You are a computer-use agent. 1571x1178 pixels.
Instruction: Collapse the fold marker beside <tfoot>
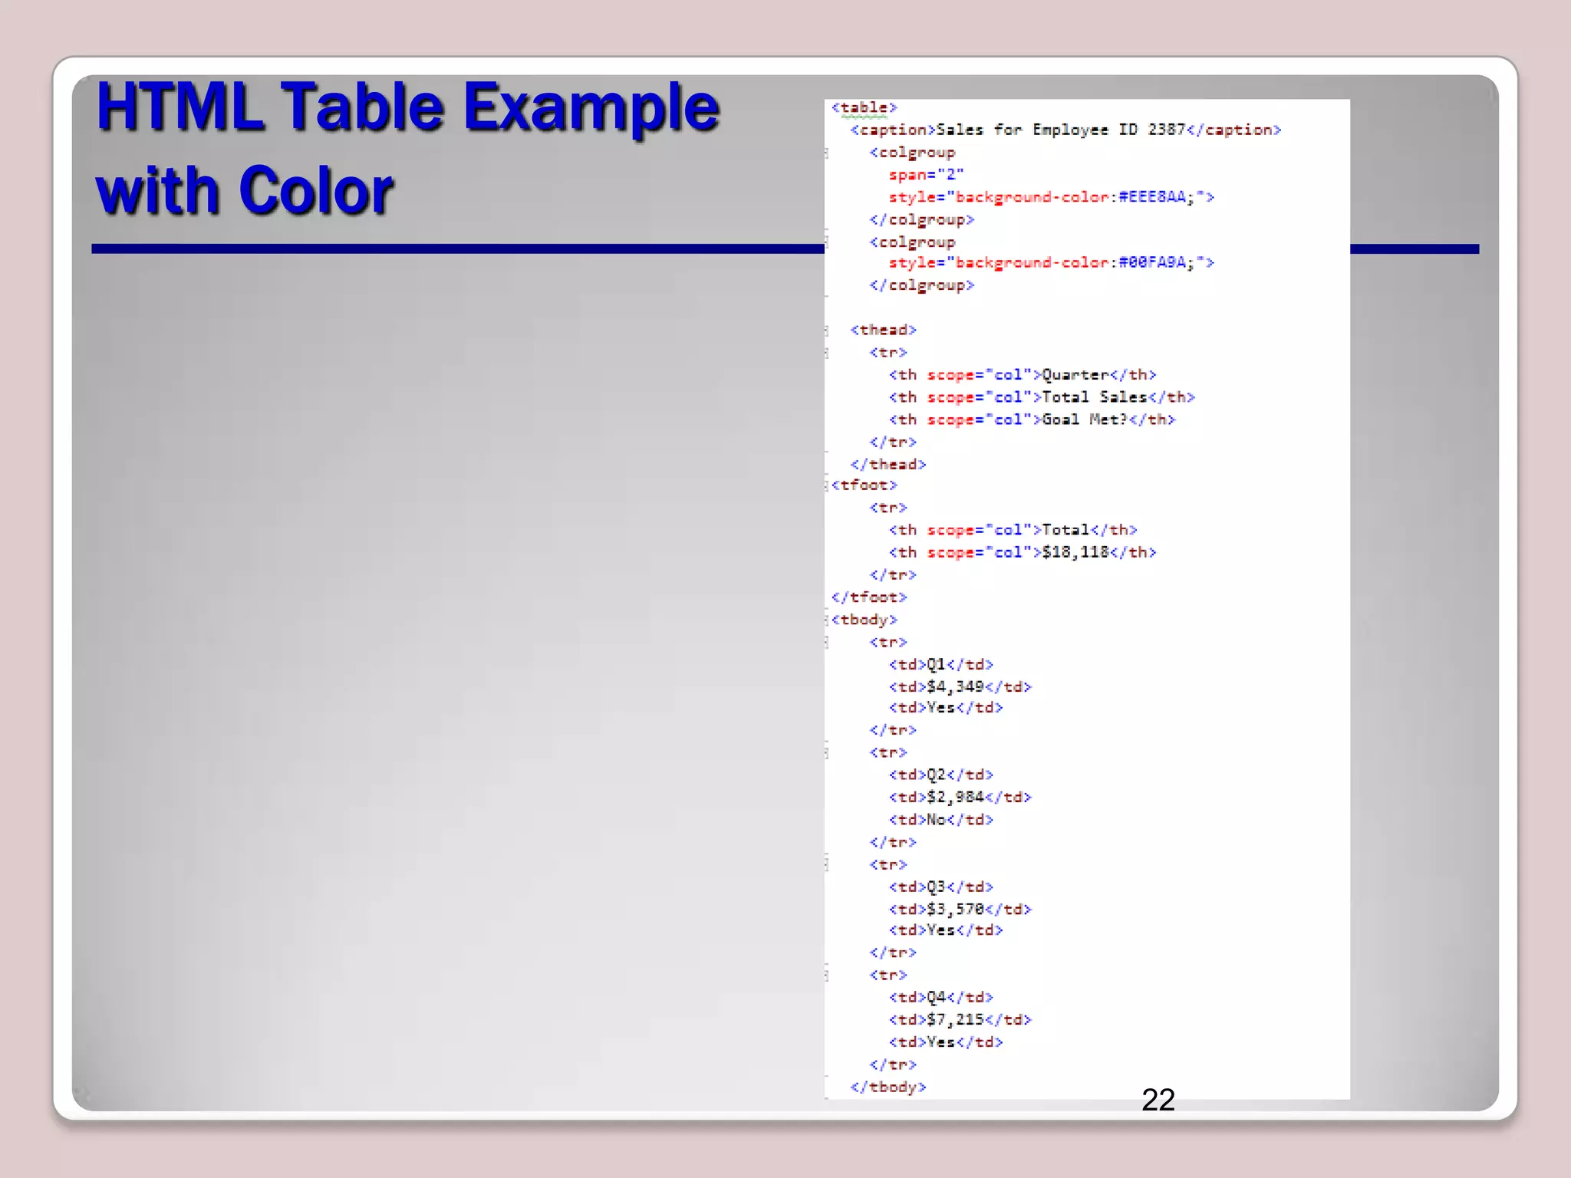(x=827, y=485)
